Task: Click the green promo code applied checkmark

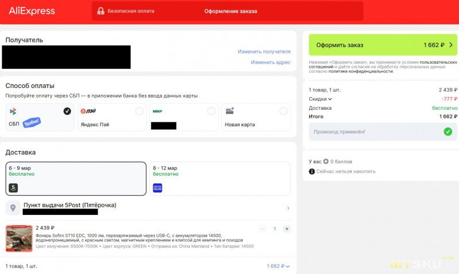Action: click(x=448, y=132)
